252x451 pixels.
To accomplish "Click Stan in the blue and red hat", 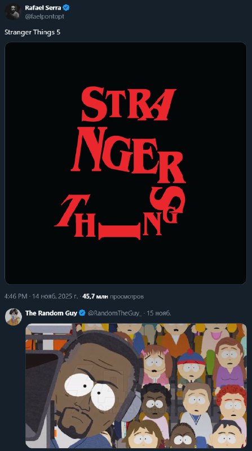I will (x=191, y=365).
